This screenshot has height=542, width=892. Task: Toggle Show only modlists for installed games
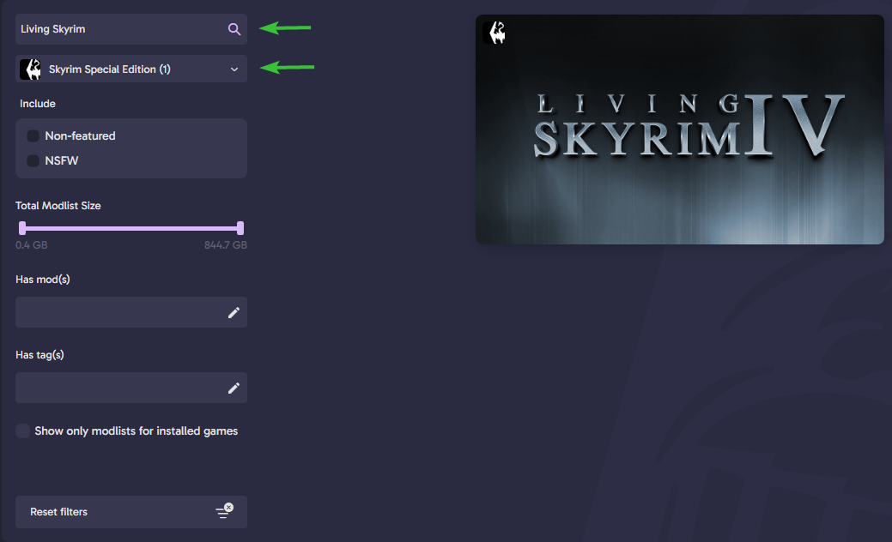pyautogui.click(x=23, y=431)
